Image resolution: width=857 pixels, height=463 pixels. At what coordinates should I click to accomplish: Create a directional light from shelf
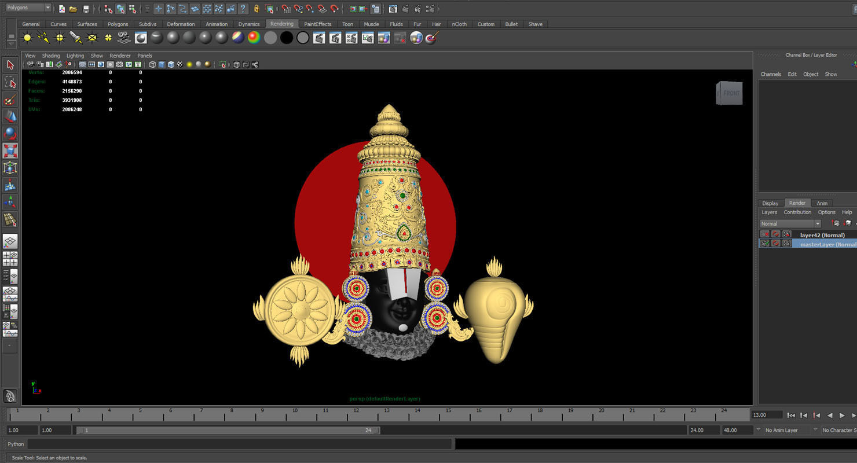43,38
